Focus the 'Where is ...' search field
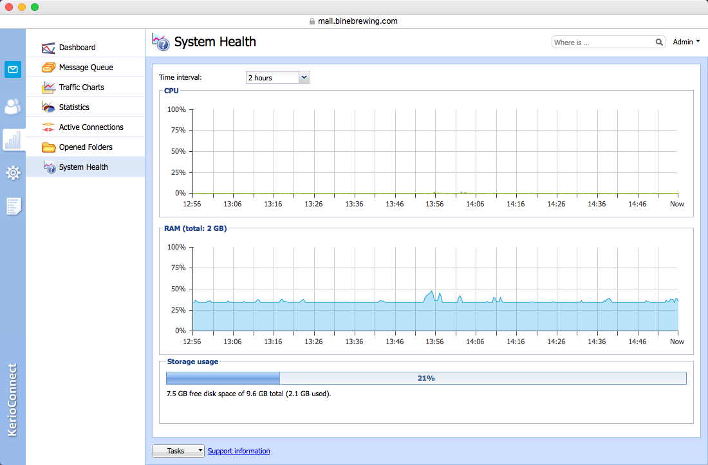Viewport: 708px width, 465px height. point(603,42)
